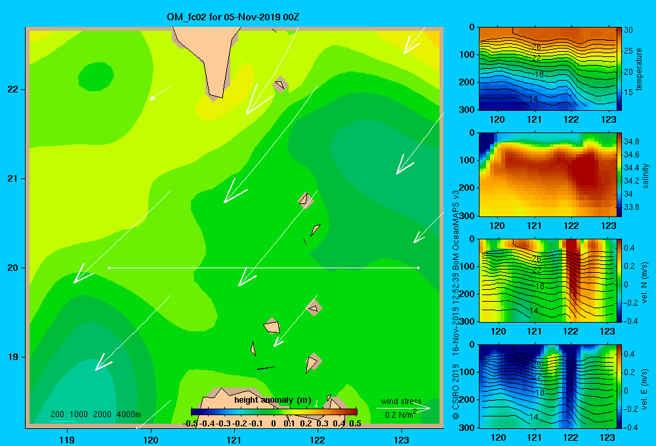
Task: Click the '200 1000 2000 4000m' depth legend
Action: point(95,415)
